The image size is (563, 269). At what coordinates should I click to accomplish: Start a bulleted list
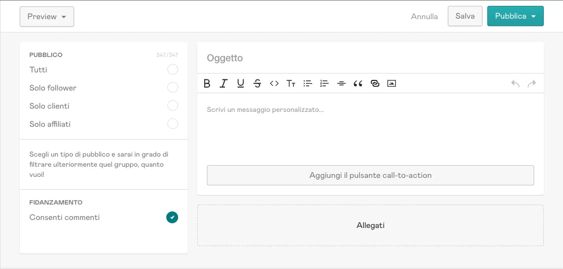(x=308, y=83)
